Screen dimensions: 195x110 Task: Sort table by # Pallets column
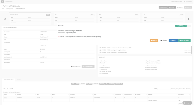click(x=162, y=95)
